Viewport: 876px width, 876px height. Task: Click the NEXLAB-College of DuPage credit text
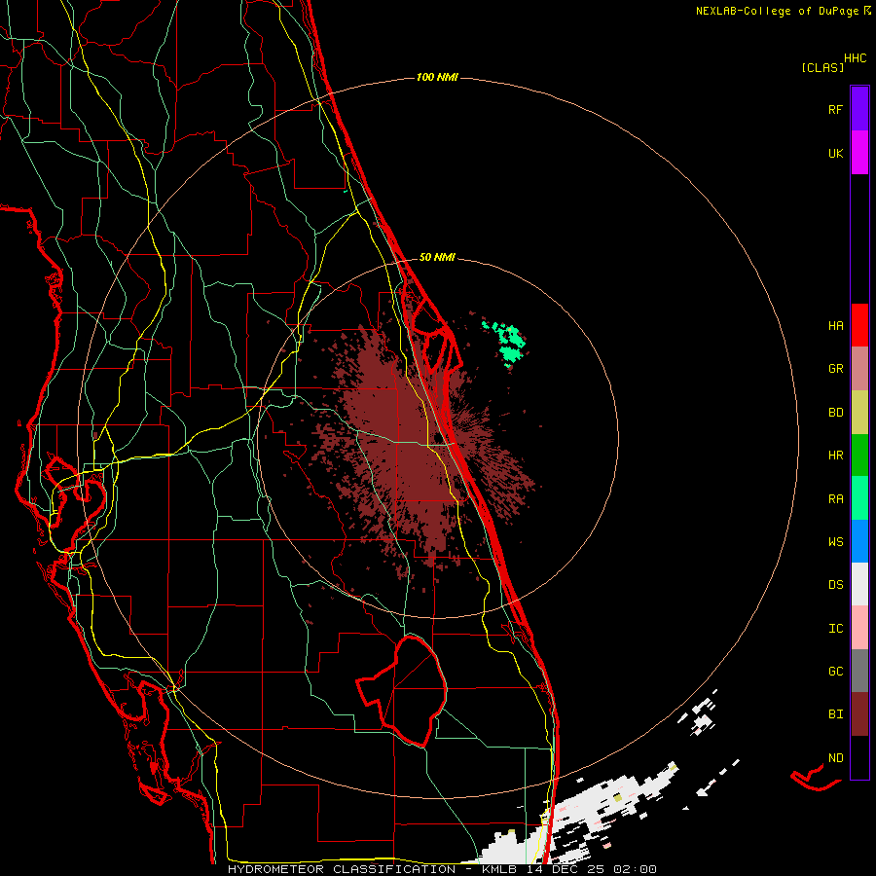coord(777,11)
